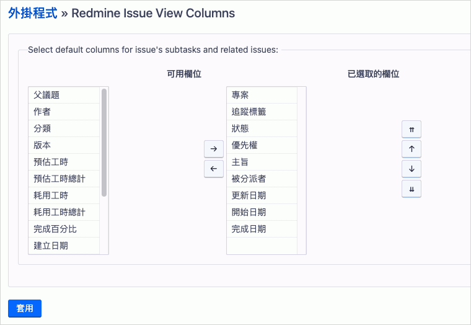This screenshot has width=471, height=325.
Task: Select 專案 in selected columns
Action: pyautogui.click(x=262, y=95)
